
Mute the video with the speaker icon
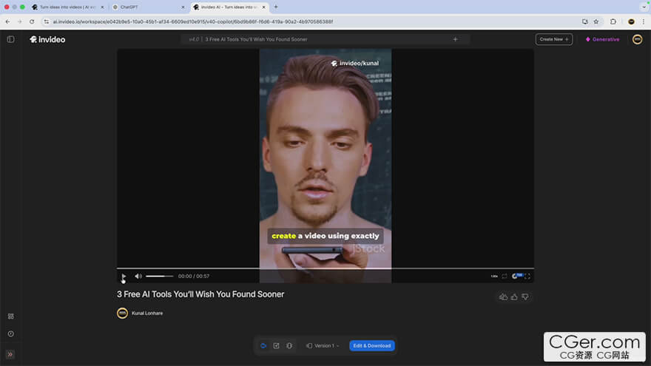coord(138,276)
